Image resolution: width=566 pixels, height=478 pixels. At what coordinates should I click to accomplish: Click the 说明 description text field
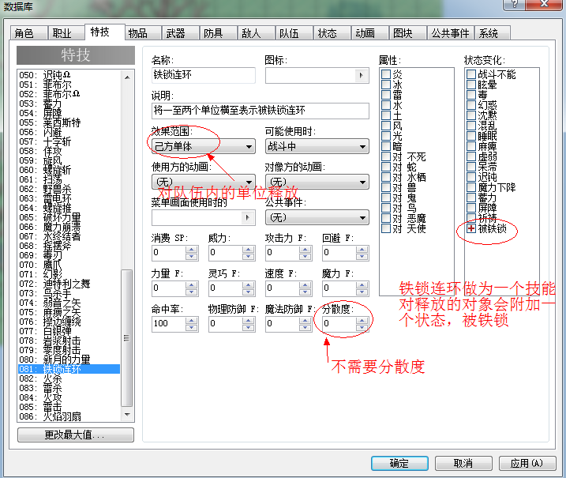click(261, 111)
